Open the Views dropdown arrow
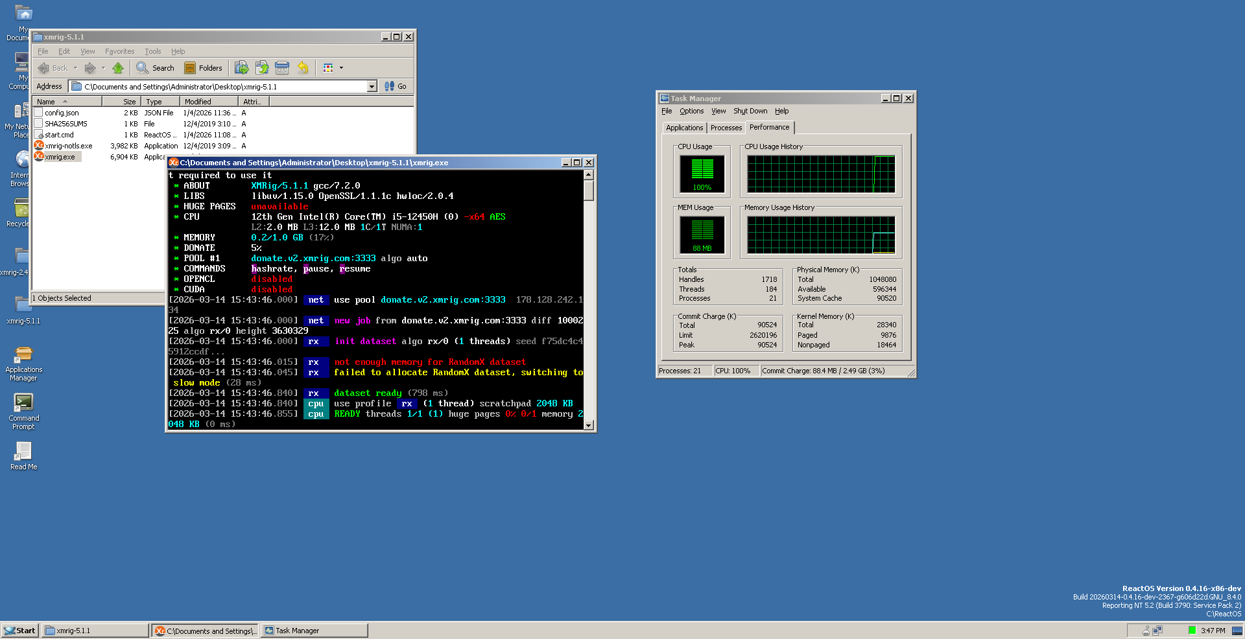 click(x=341, y=68)
